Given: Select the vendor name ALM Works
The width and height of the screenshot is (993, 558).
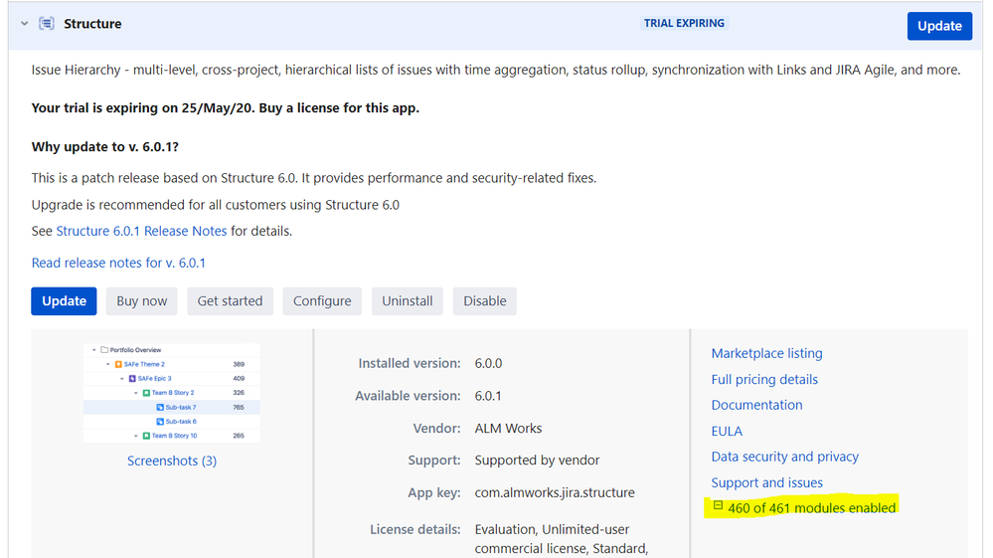Looking at the screenshot, I should 509,428.
